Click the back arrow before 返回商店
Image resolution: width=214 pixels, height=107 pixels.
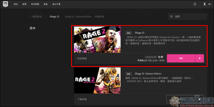pyautogui.click(x=30, y=17)
